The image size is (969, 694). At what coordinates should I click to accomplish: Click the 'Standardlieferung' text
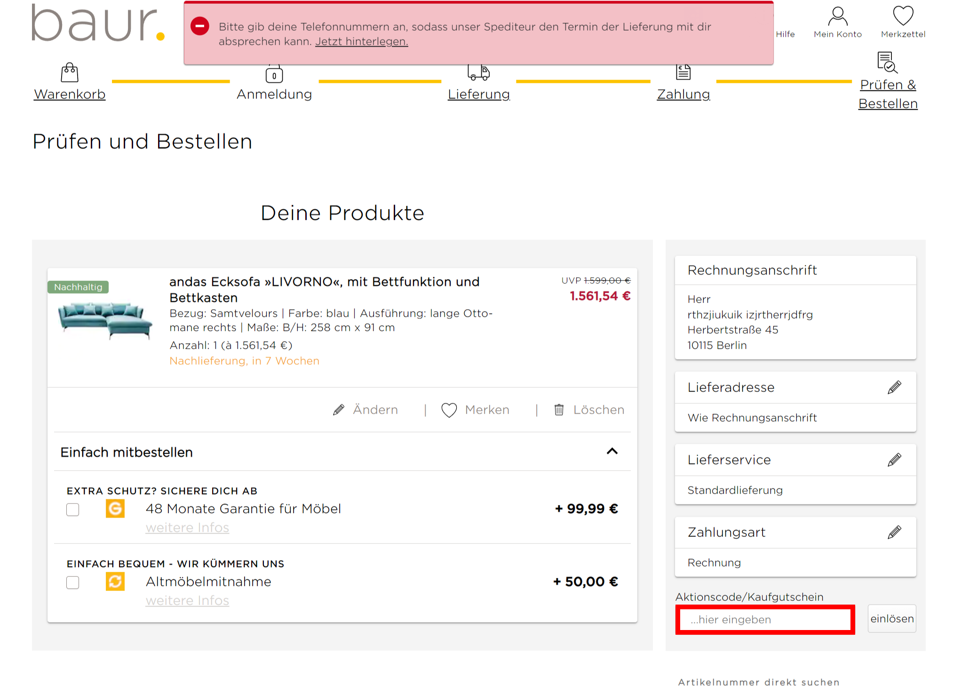[735, 490]
